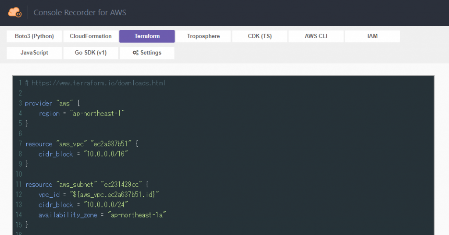Show the AWS CLI output tab
The height and width of the screenshot is (235, 449).
[x=316, y=36]
